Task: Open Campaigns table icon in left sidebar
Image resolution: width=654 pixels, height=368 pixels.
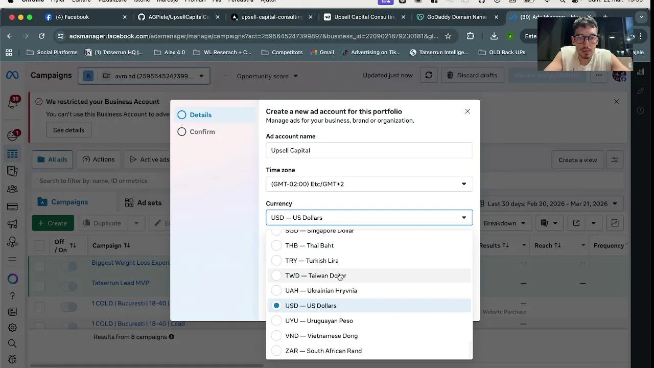Action: pyautogui.click(x=13, y=154)
